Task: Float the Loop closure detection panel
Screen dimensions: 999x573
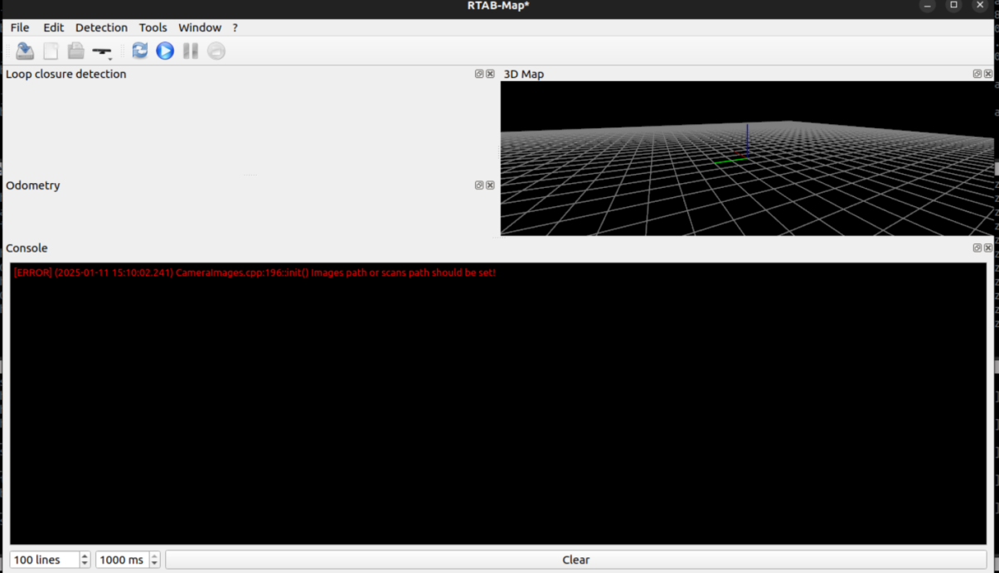Action: pyautogui.click(x=479, y=74)
